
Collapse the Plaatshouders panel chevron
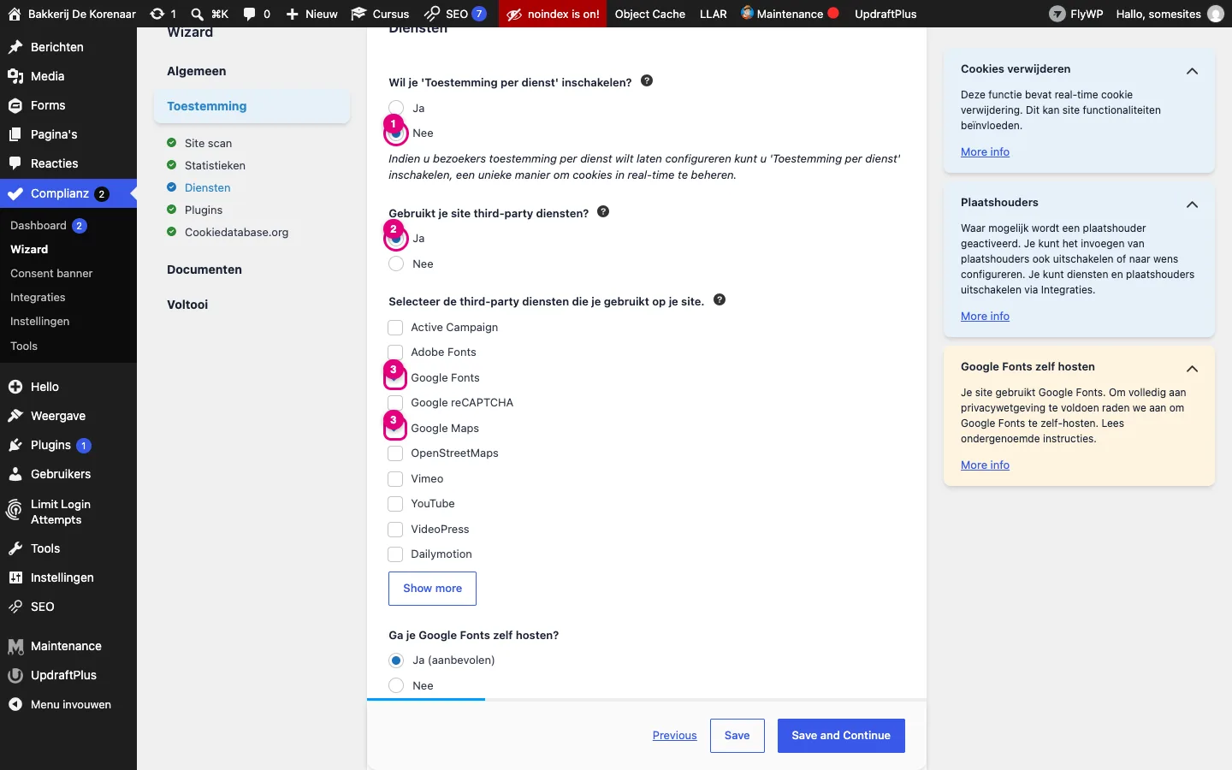tap(1192, 204)
